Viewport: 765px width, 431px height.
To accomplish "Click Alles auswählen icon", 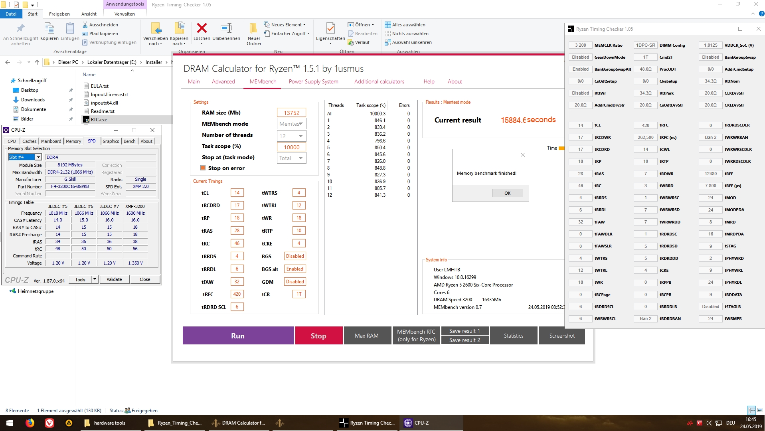I will [387, 25].
